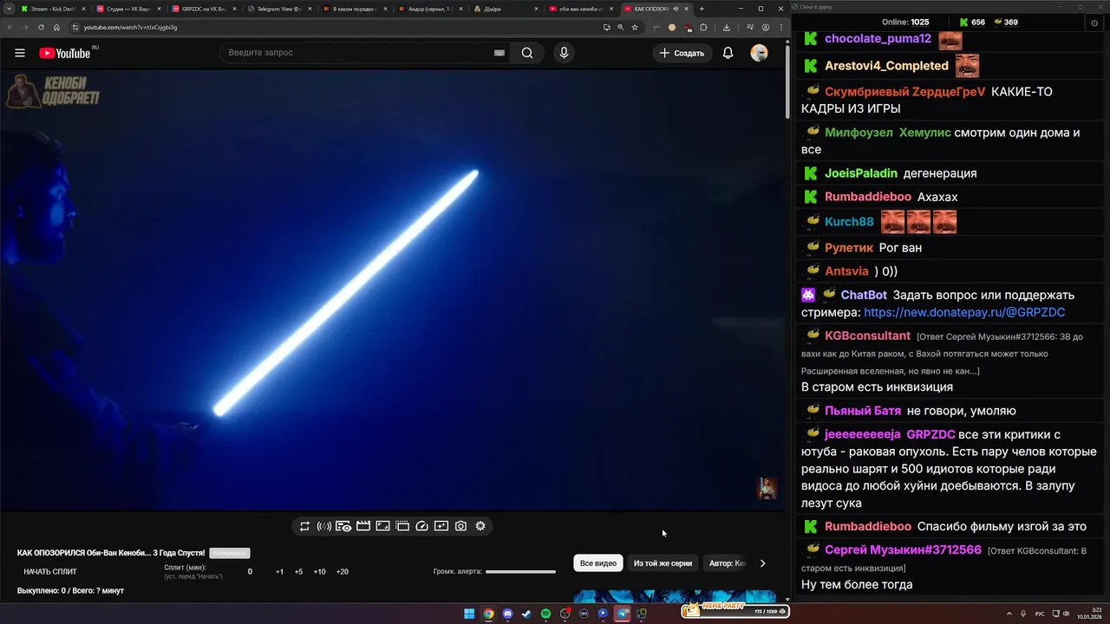The width and height of the screenshot is (1110, 624).
Task: Click the username JoeisPaladin in the chat
Action: [861, 173]
